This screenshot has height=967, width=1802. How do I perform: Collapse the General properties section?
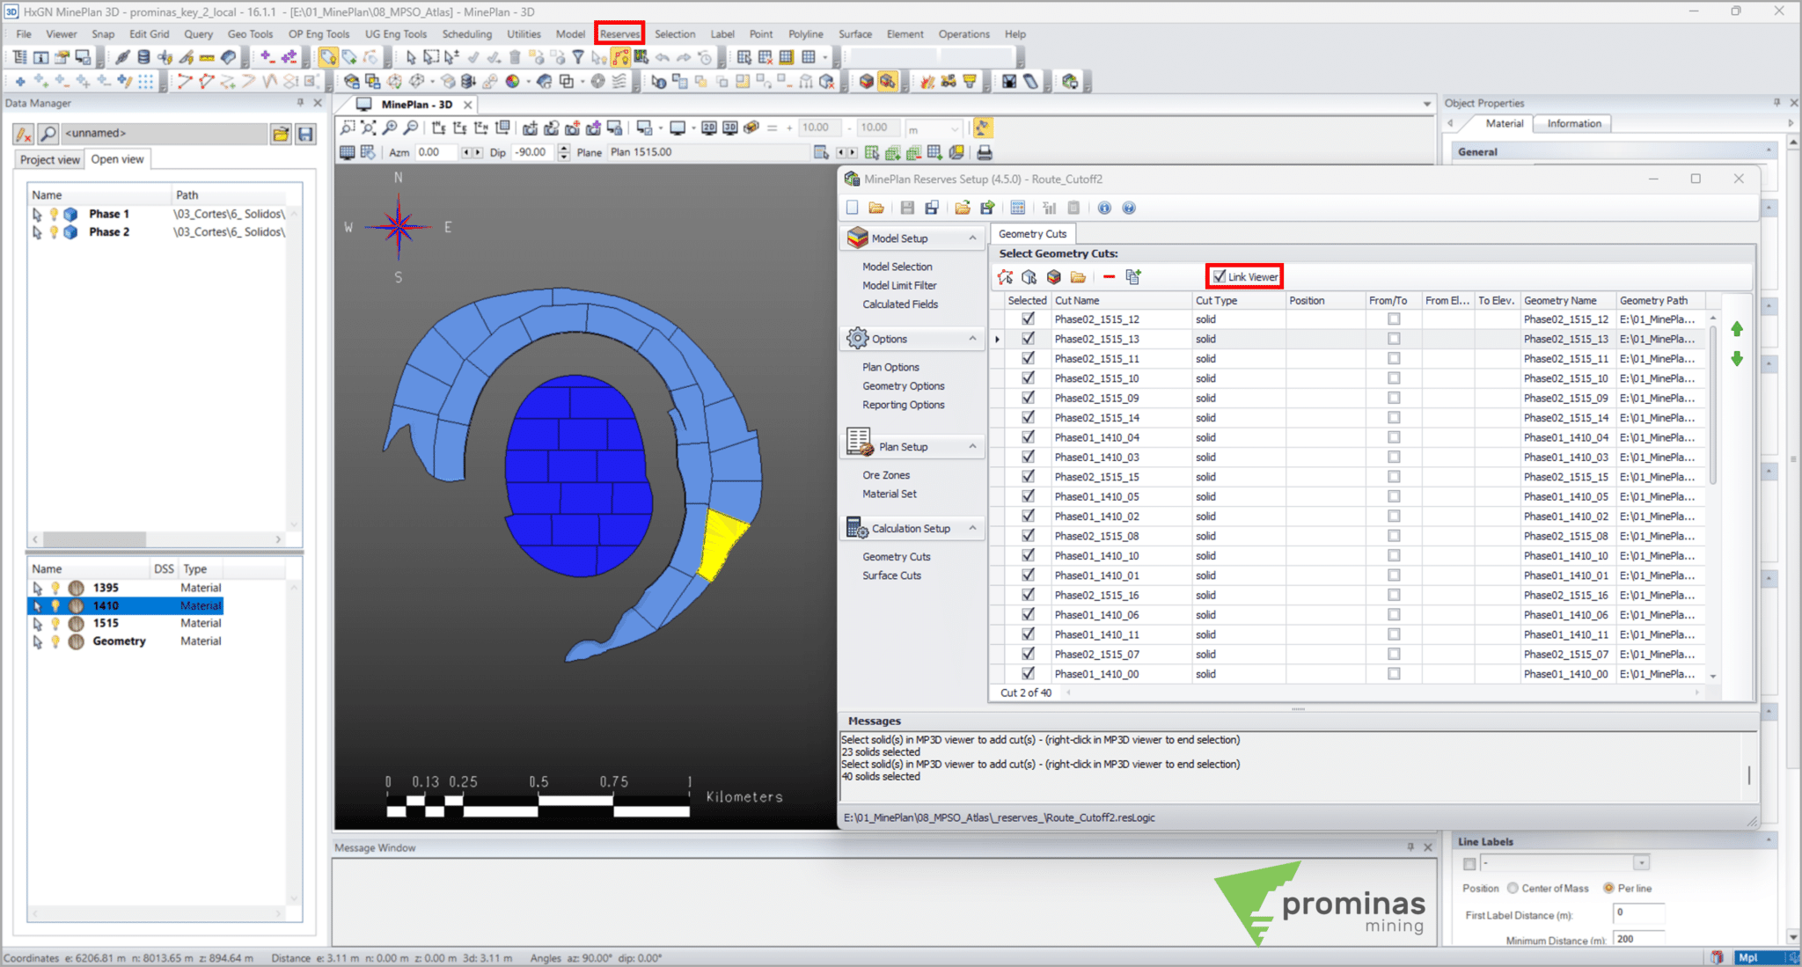(1769, 151)
